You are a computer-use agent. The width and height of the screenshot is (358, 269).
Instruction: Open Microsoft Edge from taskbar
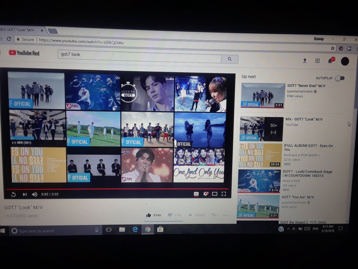(x=135, y=229)
